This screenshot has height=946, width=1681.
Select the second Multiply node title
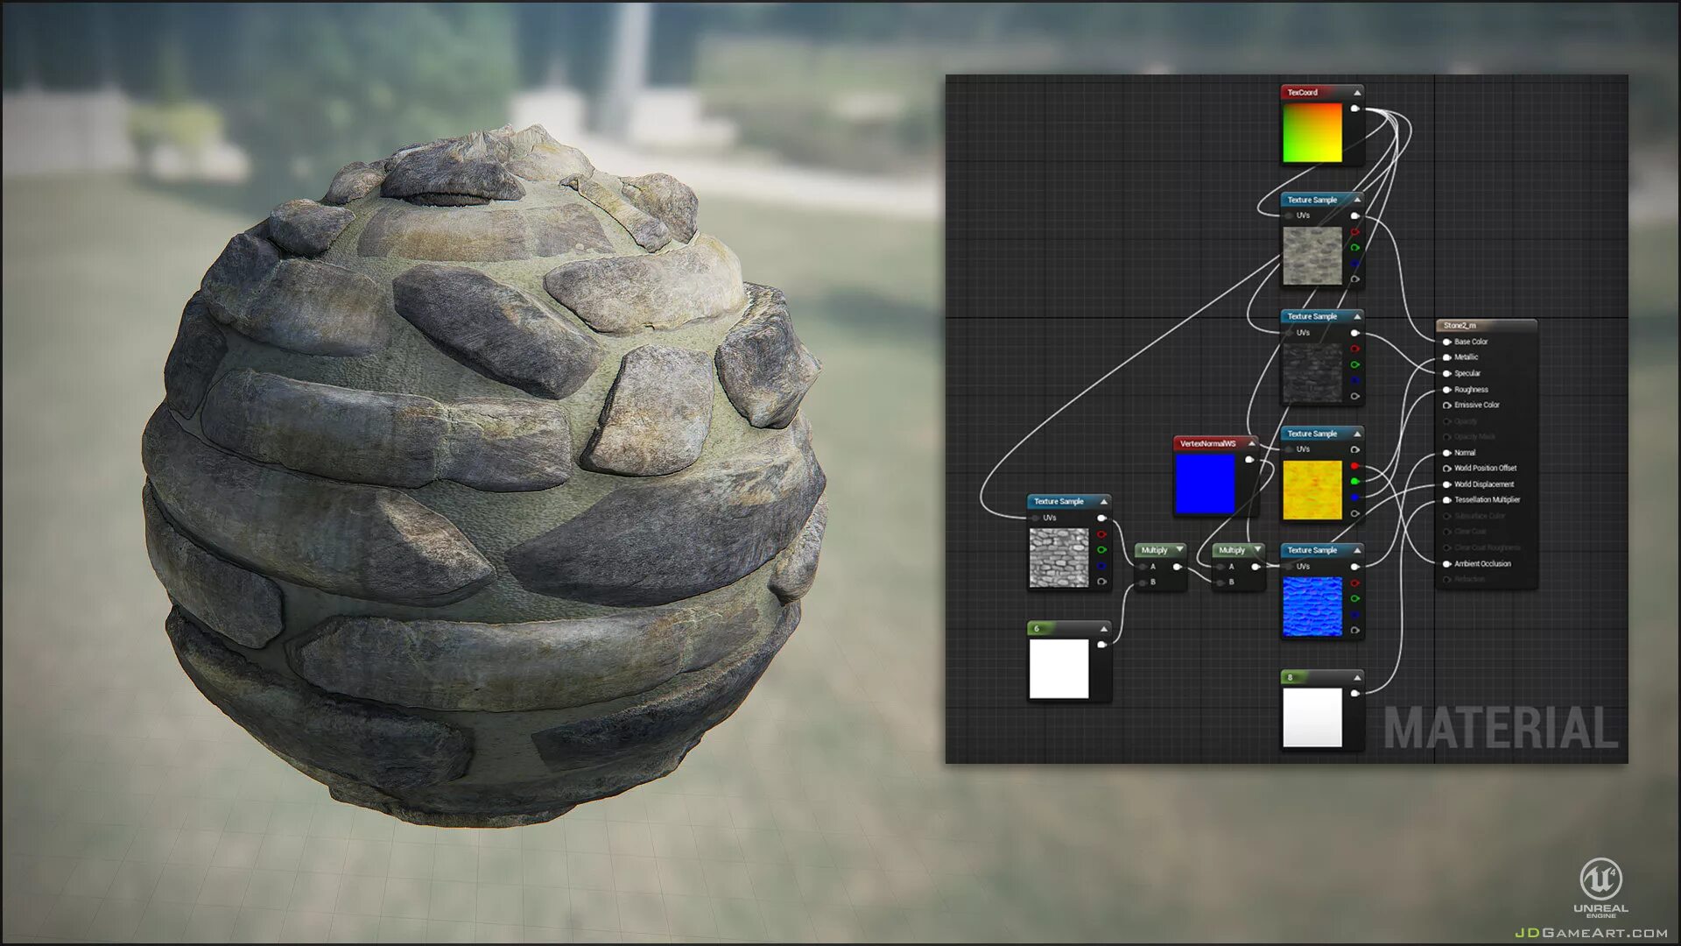click(x=1232, y=550)
